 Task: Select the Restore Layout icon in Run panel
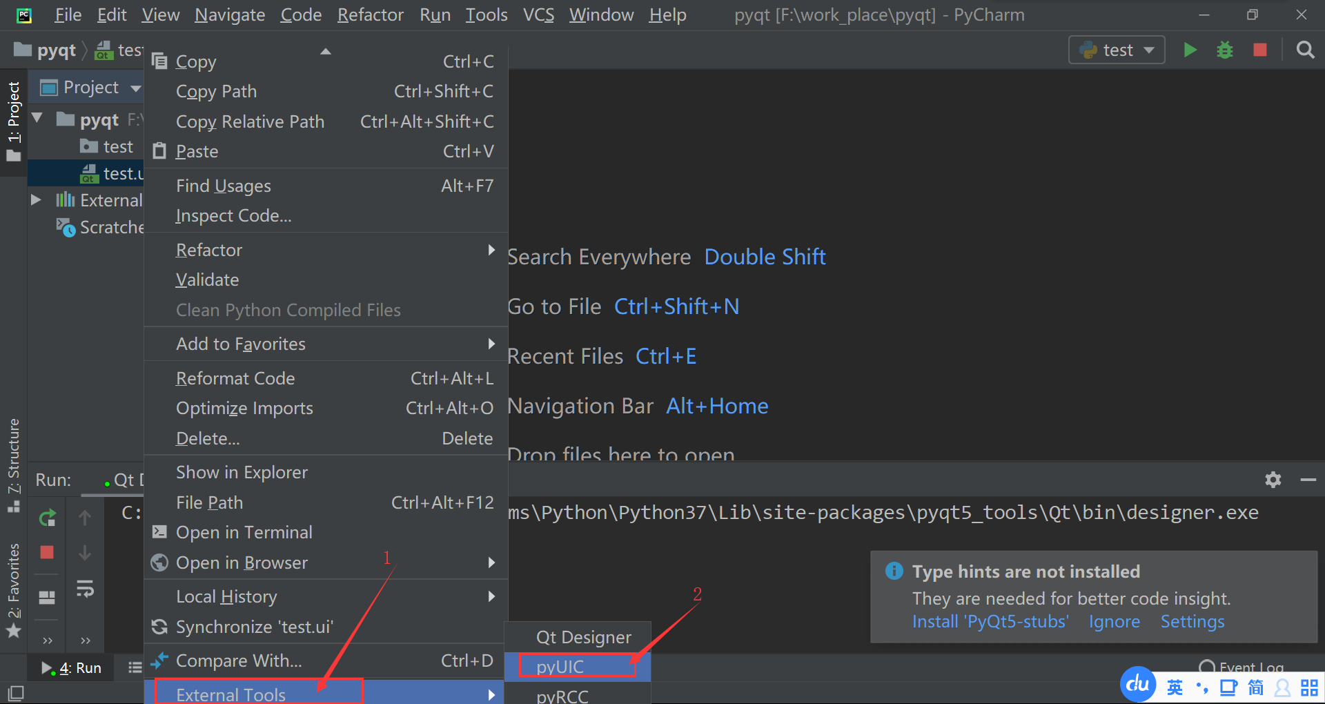(46, 598)
